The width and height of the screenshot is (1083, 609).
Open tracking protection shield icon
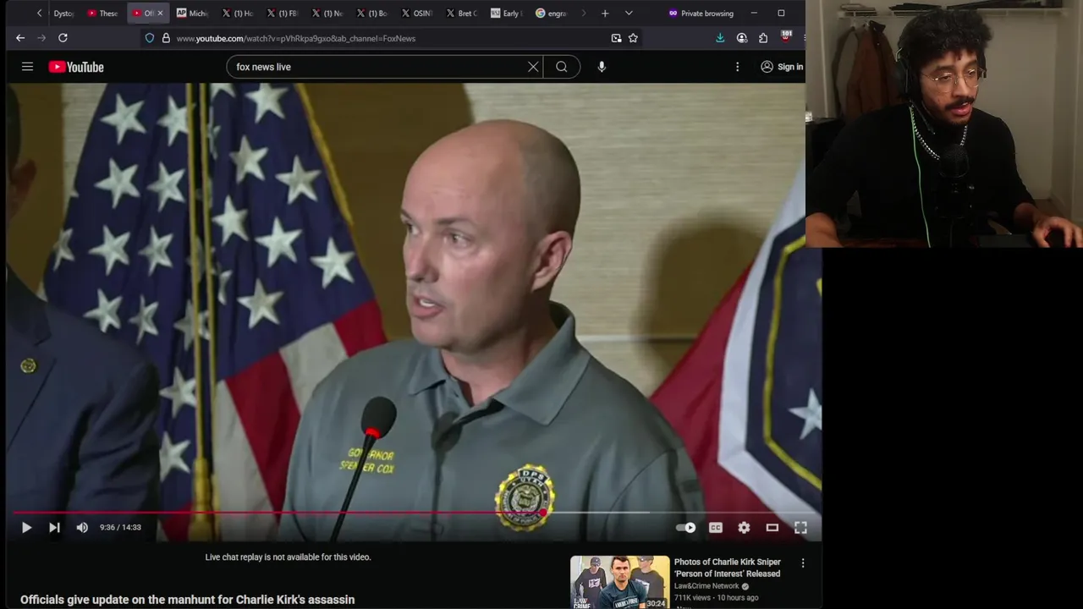point(150,38)
